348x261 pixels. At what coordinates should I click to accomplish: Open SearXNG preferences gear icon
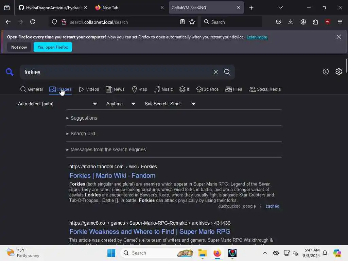(339, 71)
